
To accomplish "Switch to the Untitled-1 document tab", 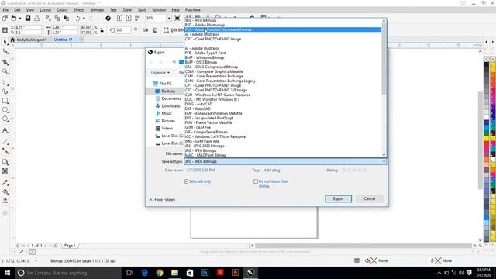I will [x=63, y=40].
